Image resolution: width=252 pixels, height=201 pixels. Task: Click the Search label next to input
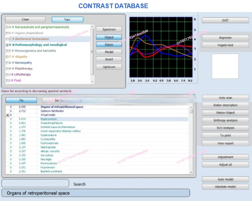tap(79, 184)
